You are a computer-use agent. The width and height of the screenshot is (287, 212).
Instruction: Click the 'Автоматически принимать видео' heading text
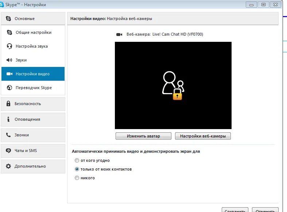136,151
